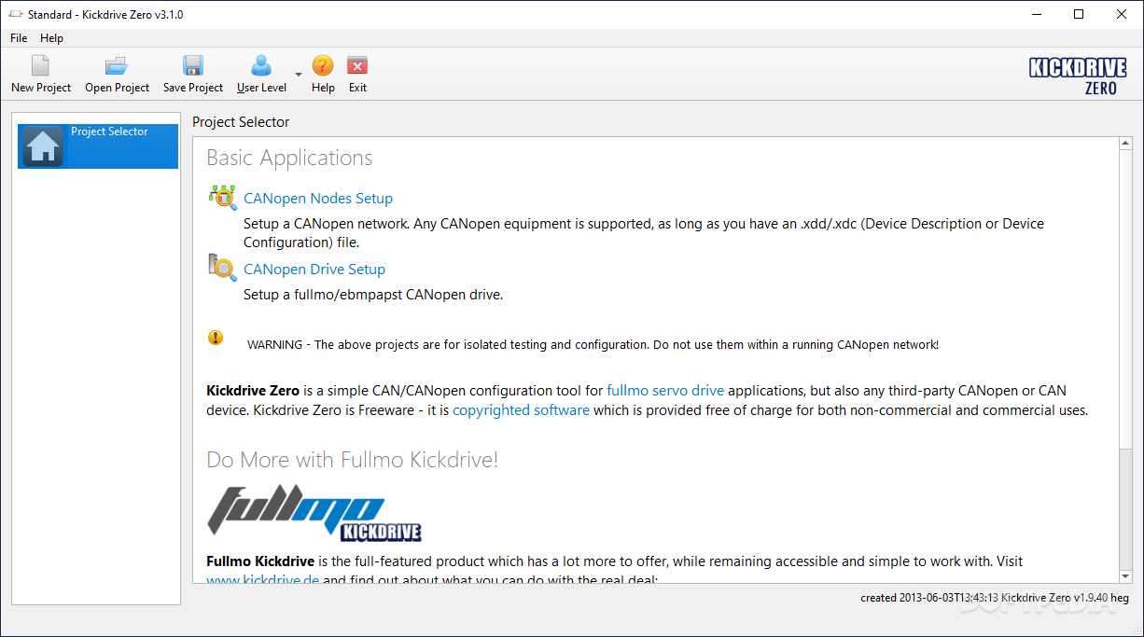
Task: Click the Kickdrive Zero logo in toolbar
Action: pyautogui.click(x=1078, y=75)
